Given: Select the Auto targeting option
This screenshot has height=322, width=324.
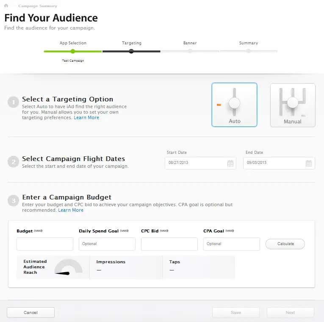Looking at the screenshot, I should (x=234, y=105).
